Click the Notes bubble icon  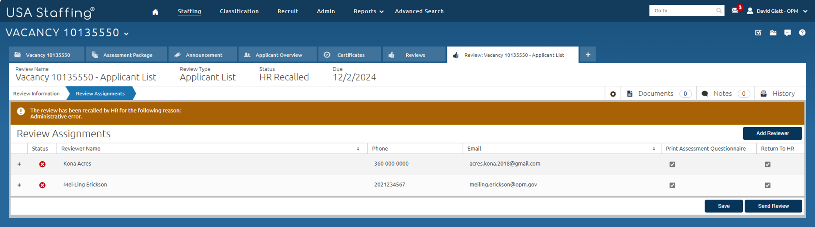[x=705, y=94]
